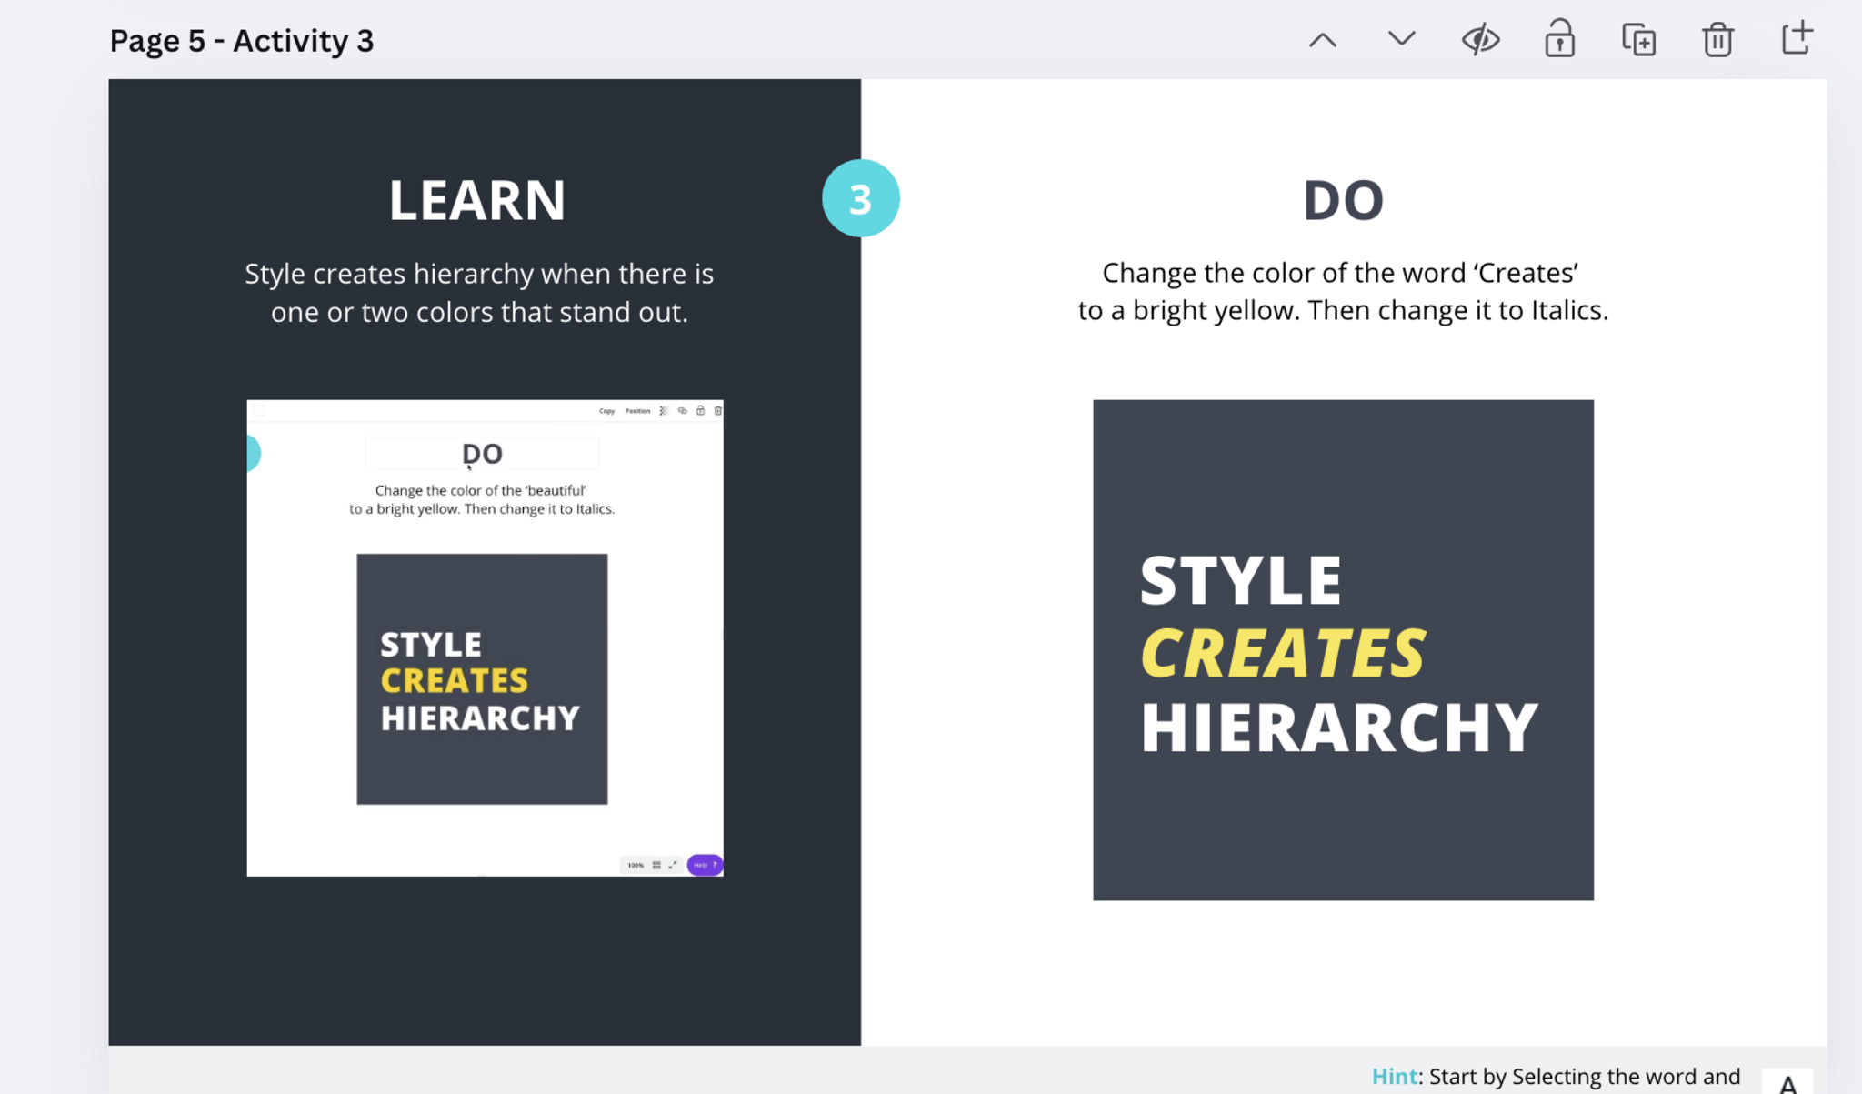Select the yellow italic 'CREATES' word

(1282, 653)
